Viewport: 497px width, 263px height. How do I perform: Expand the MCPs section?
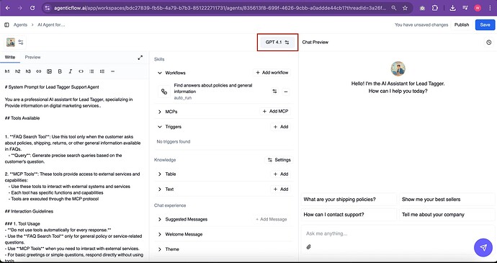[160, 112]
